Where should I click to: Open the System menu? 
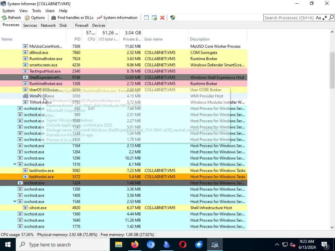point(9,11)
